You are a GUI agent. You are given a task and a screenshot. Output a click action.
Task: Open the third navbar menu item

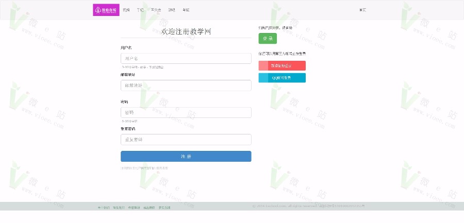(x=156, y=10)
